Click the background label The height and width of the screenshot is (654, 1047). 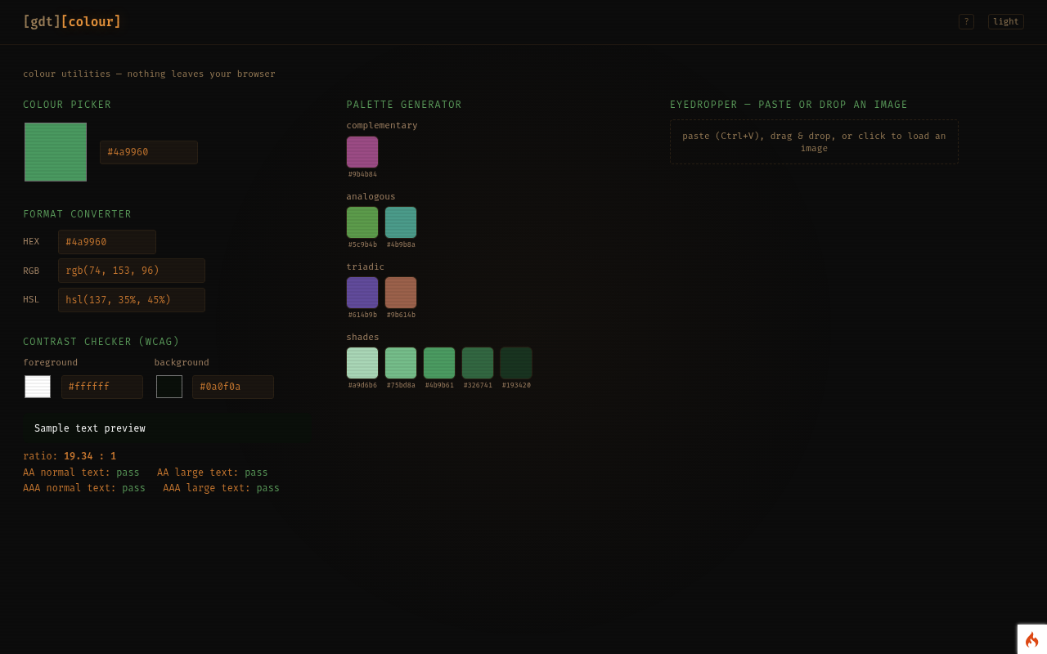(182, 362)
